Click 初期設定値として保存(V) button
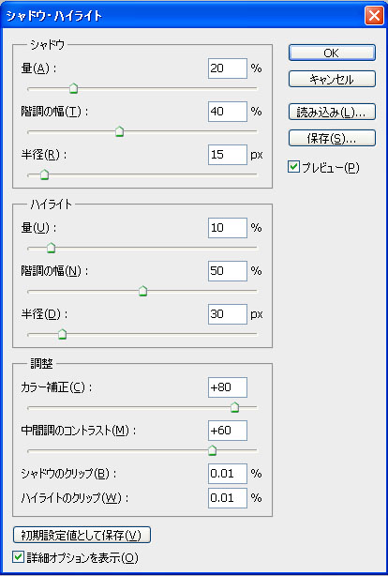This screenshot has height=576, width=388. pyautogui.click(x=82, y=535)
